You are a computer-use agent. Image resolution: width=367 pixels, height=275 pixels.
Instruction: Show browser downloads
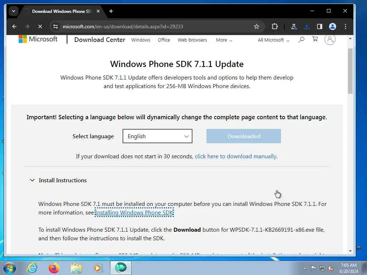point(307,26)
